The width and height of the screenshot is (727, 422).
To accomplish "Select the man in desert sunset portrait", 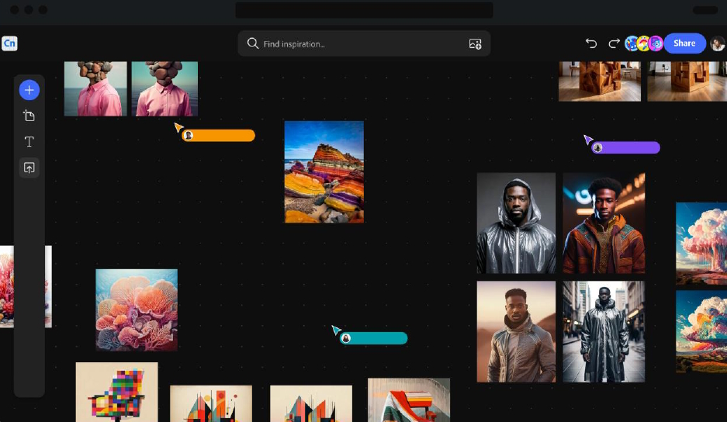I will [516, 331].
